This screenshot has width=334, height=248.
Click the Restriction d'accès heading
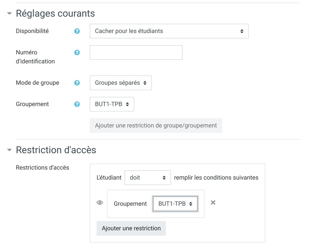coord(56,150)
